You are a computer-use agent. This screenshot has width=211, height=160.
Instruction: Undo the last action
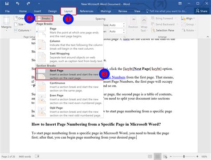click(17, 4)
